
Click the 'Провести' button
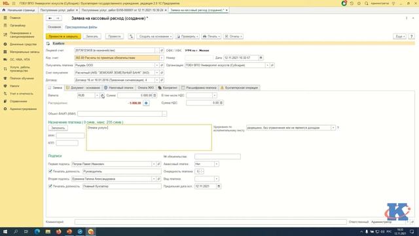[115, 37]
